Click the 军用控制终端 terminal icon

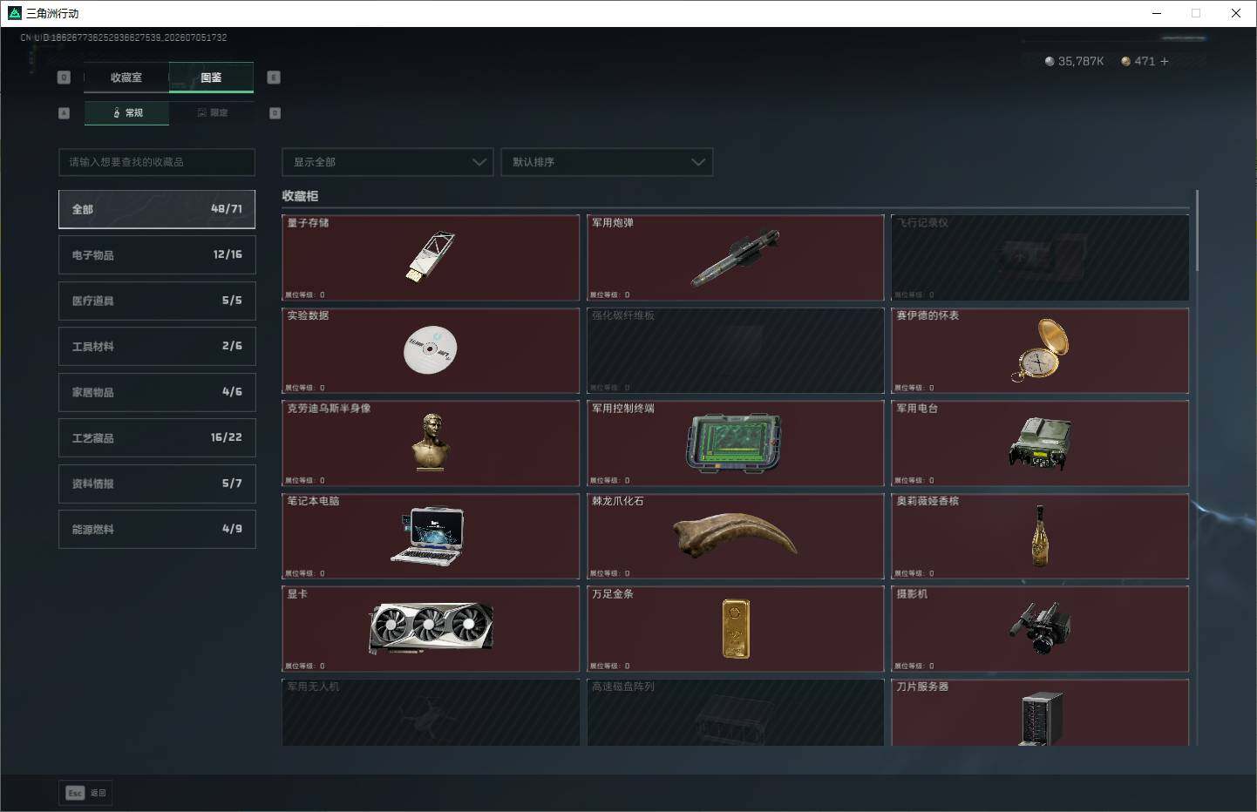735,443
